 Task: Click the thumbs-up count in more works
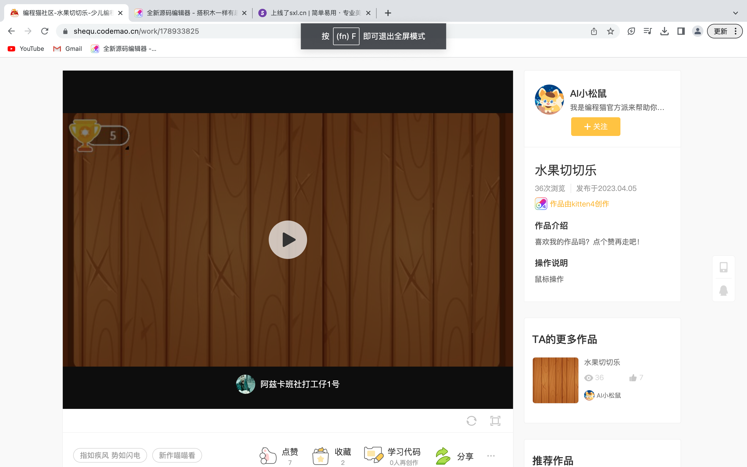pyautogui.click(x=637, y=377)
